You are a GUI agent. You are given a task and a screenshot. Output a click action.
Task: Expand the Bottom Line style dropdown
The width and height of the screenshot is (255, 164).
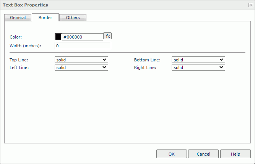tap(198, 60)
